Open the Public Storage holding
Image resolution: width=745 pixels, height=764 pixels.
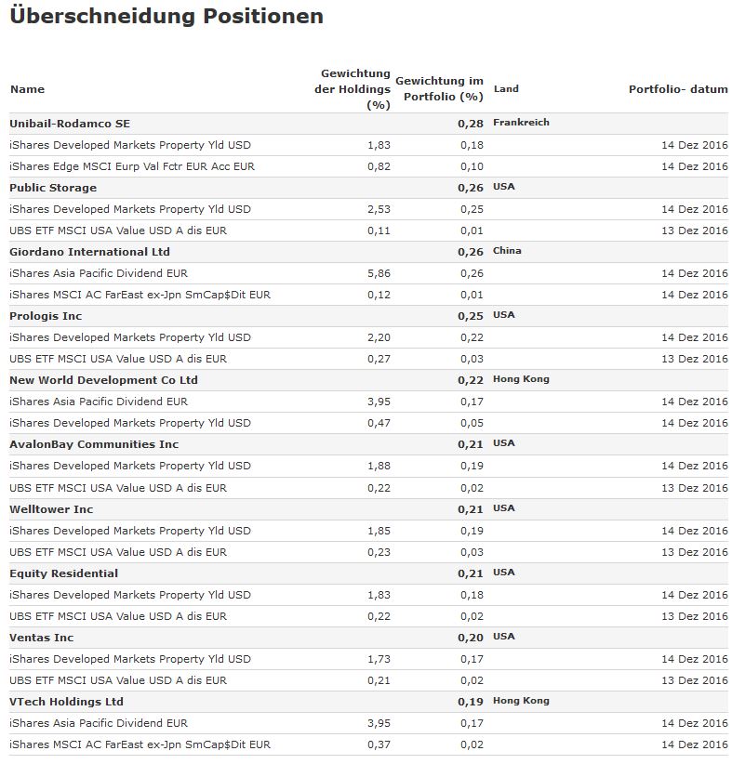(53, 188)
